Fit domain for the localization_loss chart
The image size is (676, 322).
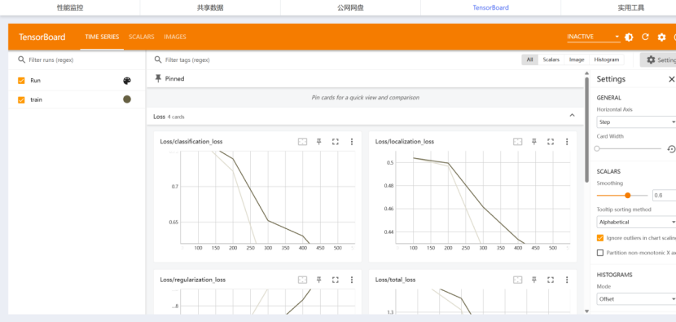pos(518,142)
